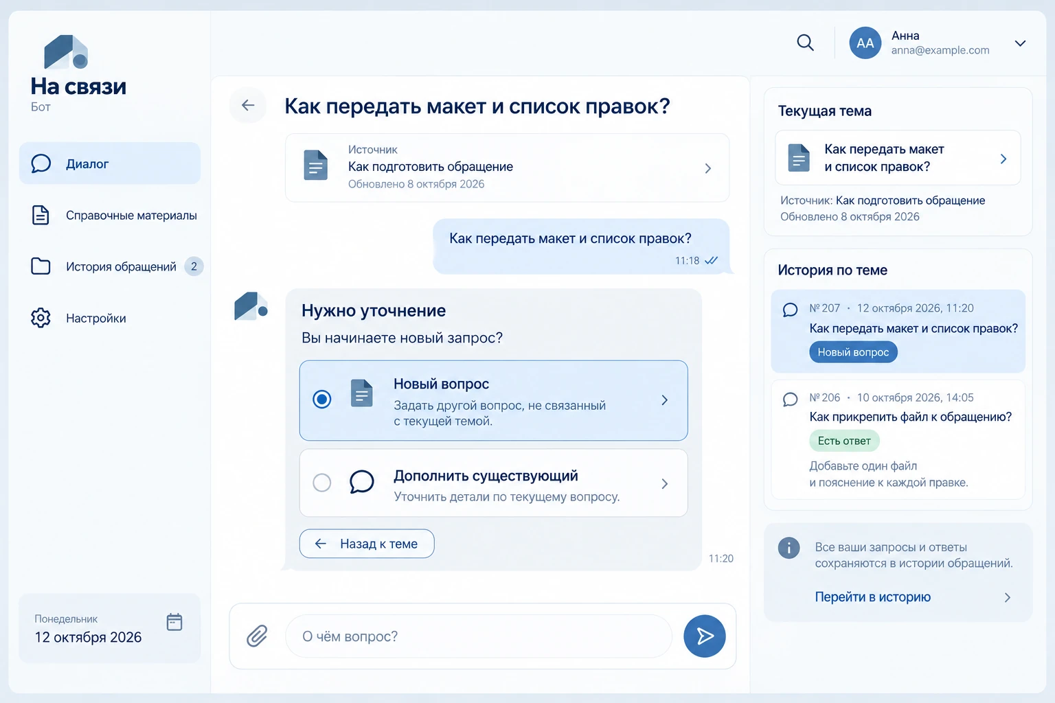Open calendar icon in the date card
Viewport: 1055px width, 703px height.
click(174, 622)
